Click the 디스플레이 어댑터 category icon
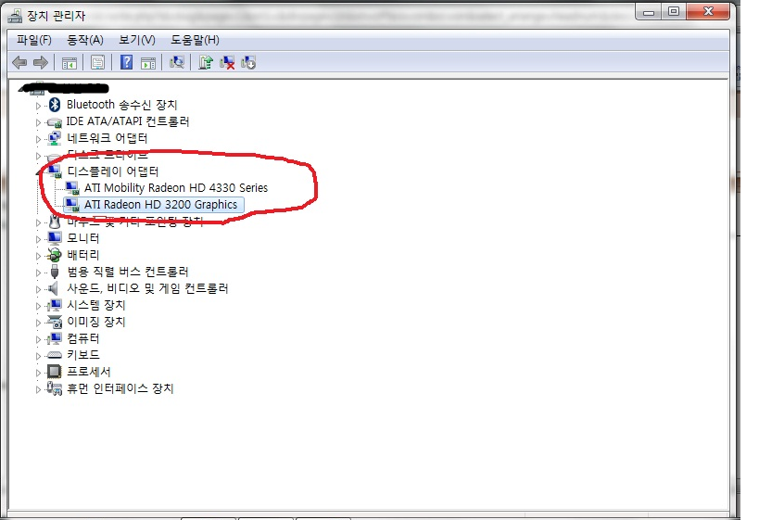The image size is (759, 520). 55,171
